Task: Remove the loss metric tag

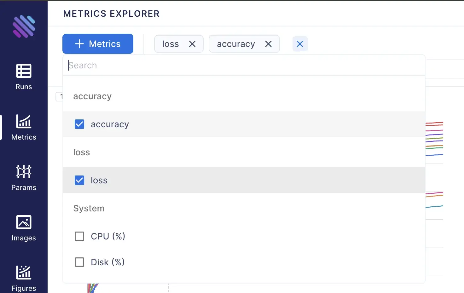Action: pyautogui.click(x=192, y=44)
